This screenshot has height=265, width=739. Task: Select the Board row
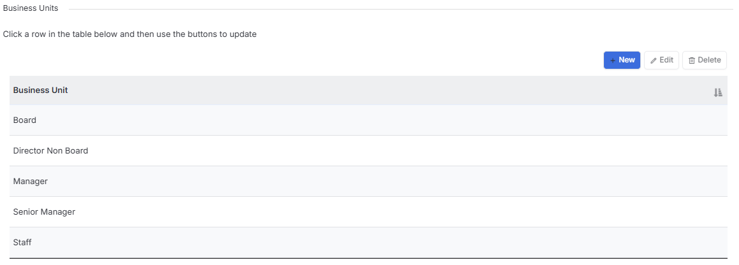pos(369,120)
